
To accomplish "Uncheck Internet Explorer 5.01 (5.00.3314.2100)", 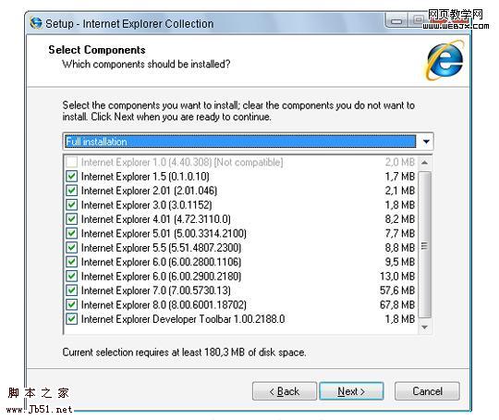I will [x=71, y=233].
